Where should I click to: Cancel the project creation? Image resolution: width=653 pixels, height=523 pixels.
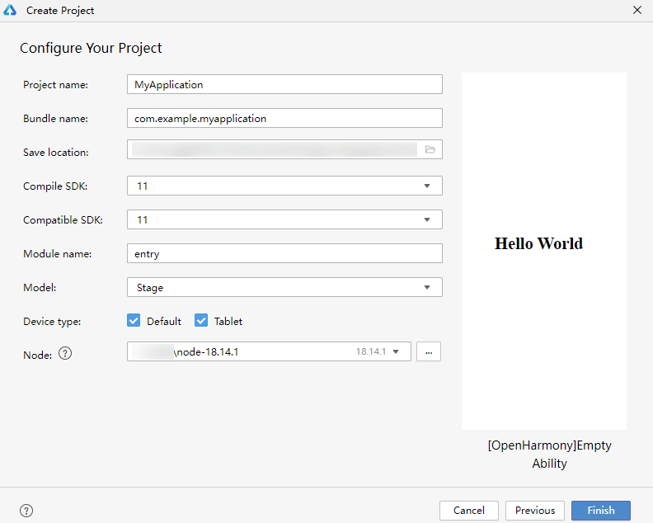(x=469, y=511)
